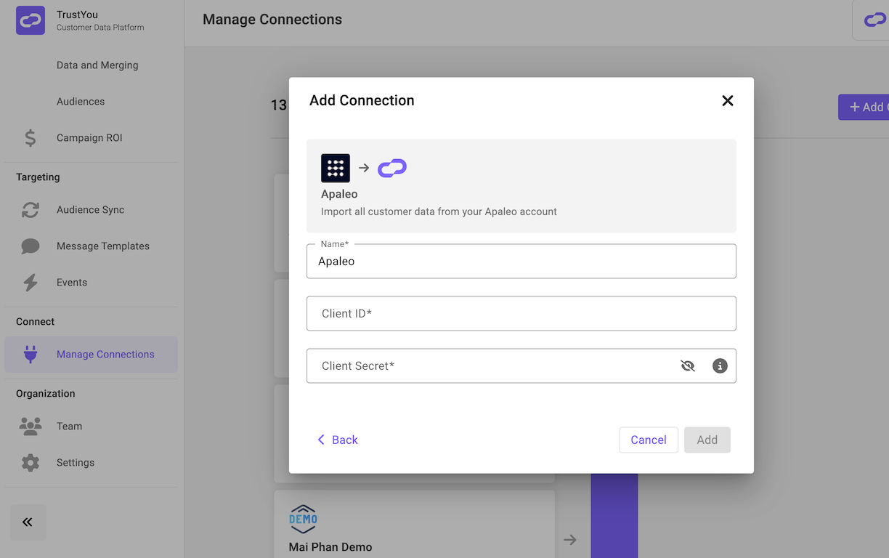Click the Campaign ROI dollar icon

[31, 138]
